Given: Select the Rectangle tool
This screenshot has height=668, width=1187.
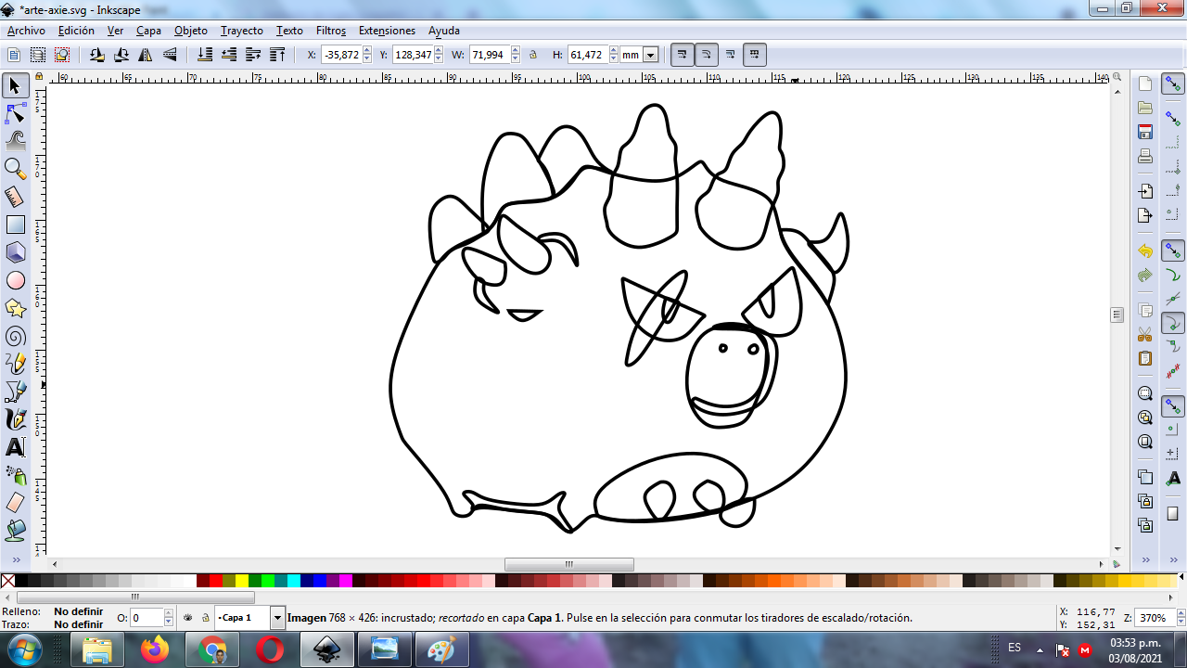Looking at the screenshot, I should point(15,225).
